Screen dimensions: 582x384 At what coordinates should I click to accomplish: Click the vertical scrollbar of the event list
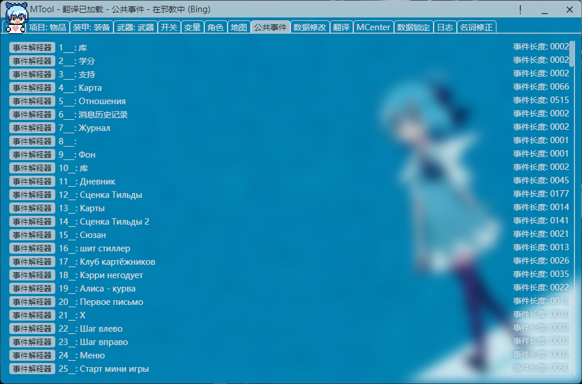pyautogui.click(x=572, y=53)
